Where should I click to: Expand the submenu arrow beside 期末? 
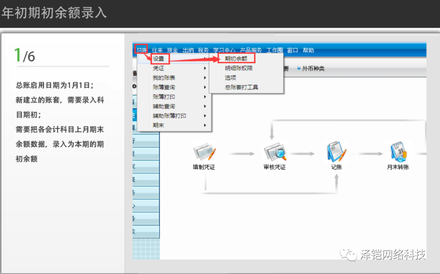coord(205,125)
